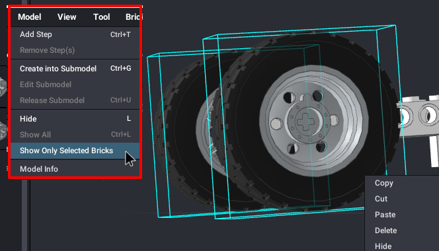
Task: Click the Edit Submodel entry
Action: pos(75,85)
